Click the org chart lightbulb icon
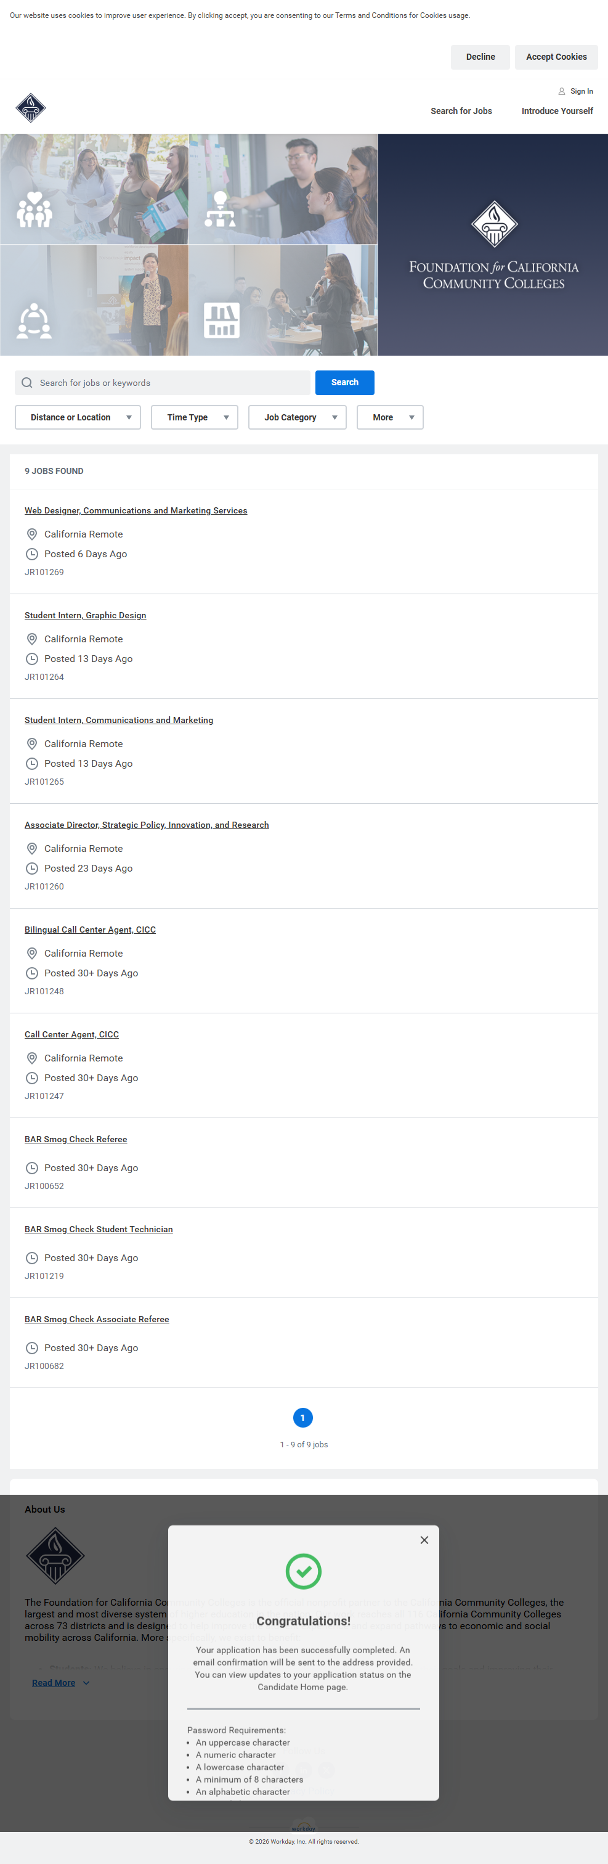Image resolution: width=608 pixels, height=1864 pixels. (220, 209)
